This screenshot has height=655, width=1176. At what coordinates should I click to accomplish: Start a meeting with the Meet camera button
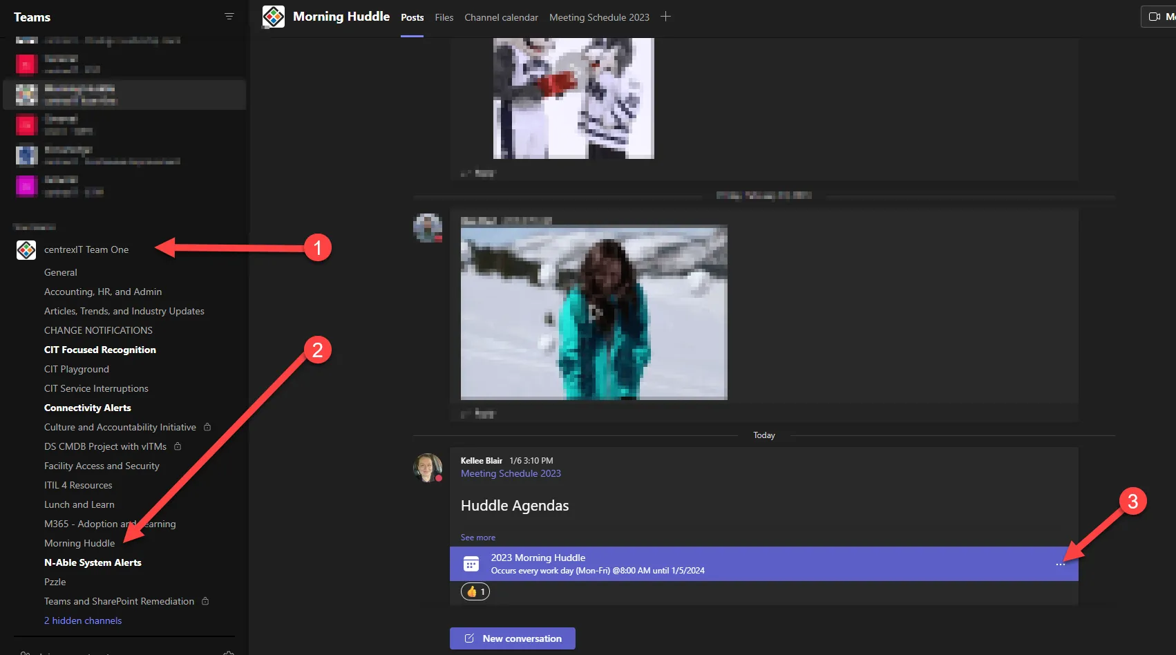(x=1159, y=17)
